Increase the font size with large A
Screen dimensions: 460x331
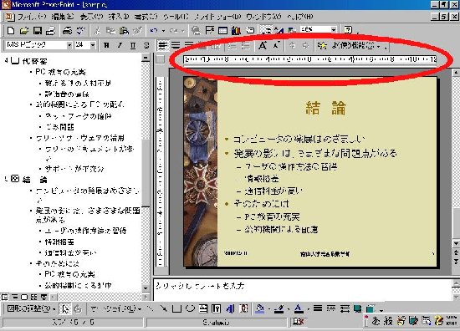(x=263, y=45)
